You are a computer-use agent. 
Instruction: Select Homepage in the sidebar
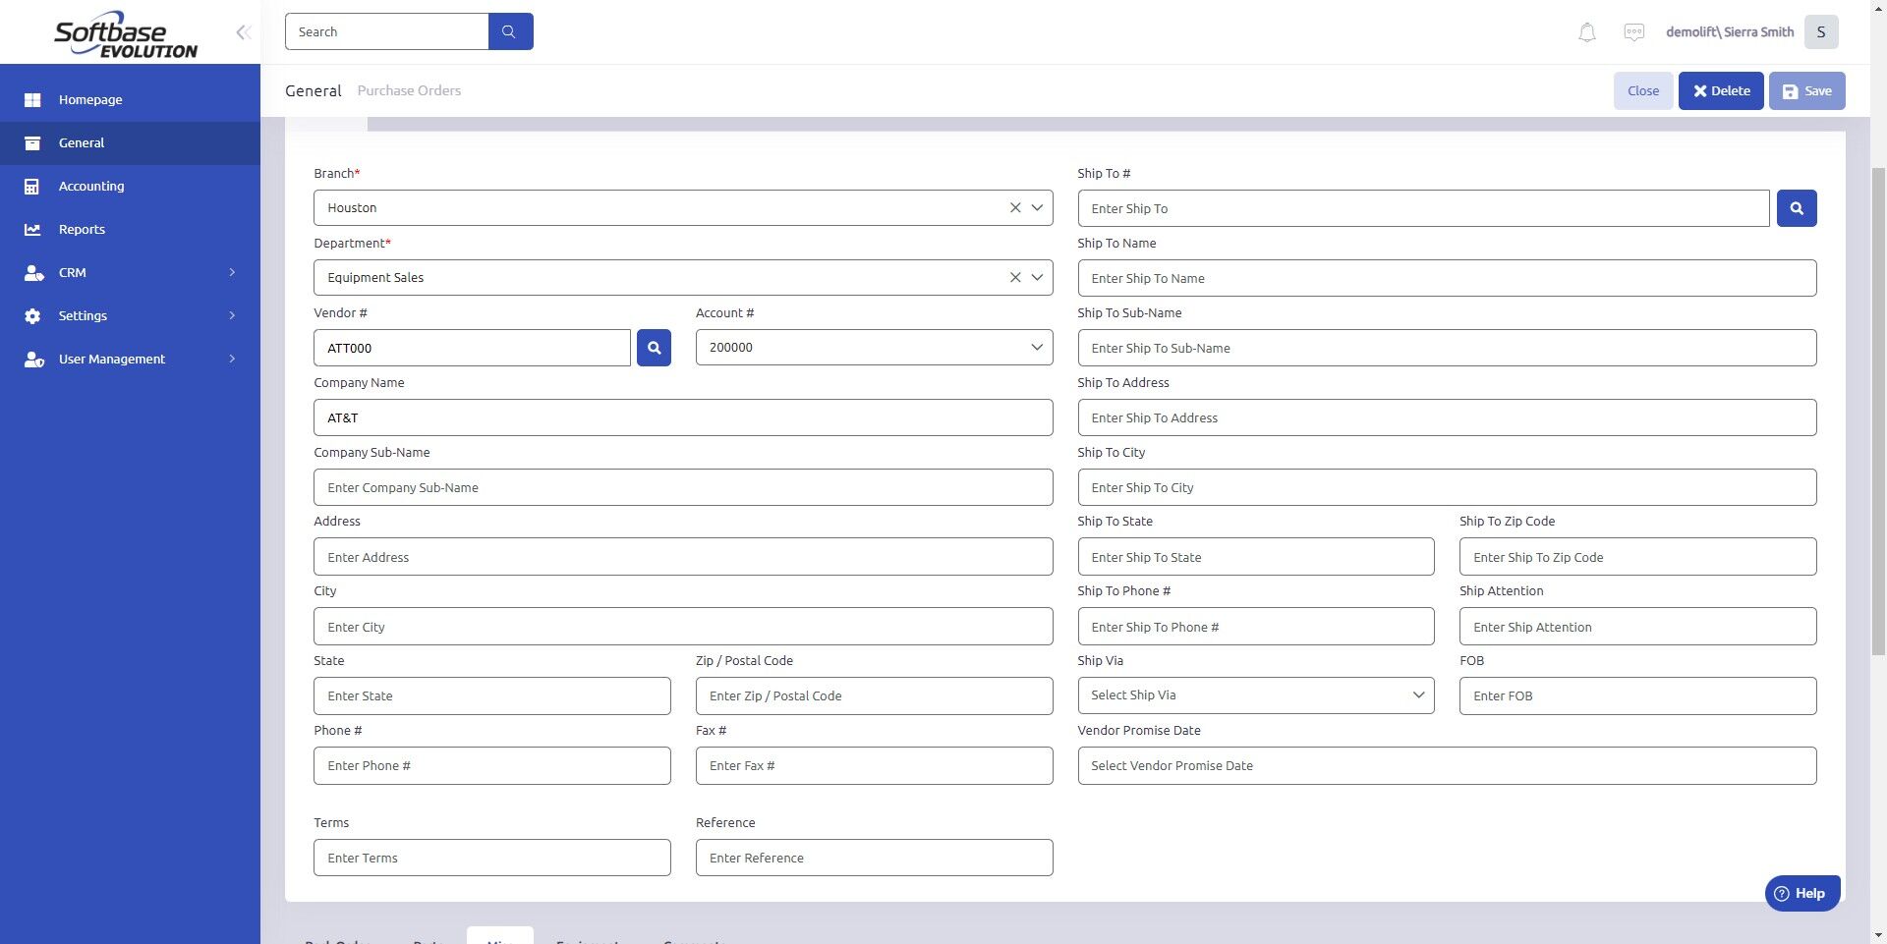coord(90,99)
